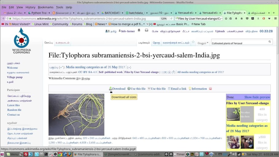The width and height of the screenshot is (279, 157).
Task: Open the Village pump link
Action: click(15, 77)
